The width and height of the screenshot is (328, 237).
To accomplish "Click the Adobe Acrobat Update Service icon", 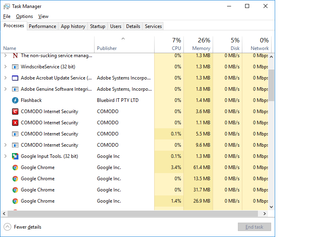I will pos(15,78).
